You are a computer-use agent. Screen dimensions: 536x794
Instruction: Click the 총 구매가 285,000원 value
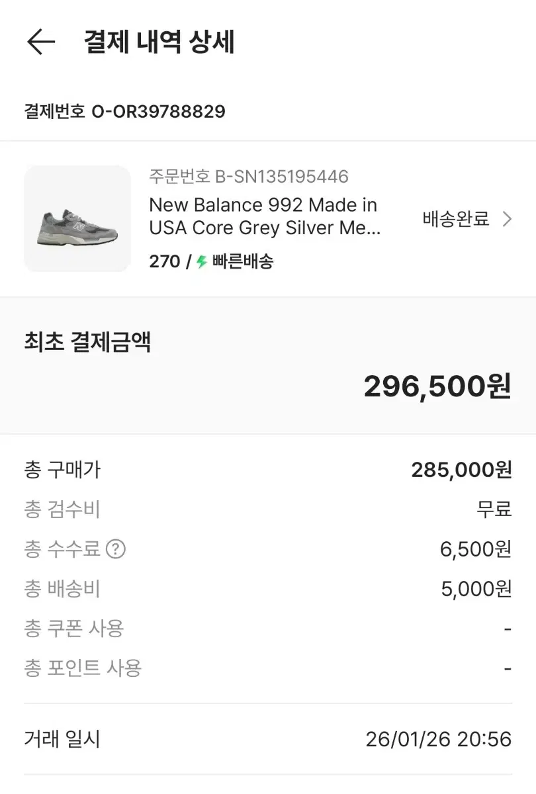(x=461, y=470)
